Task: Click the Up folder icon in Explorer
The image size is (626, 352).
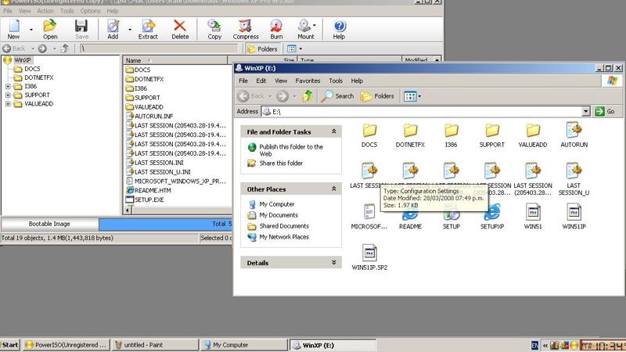Action: [307, 95]
